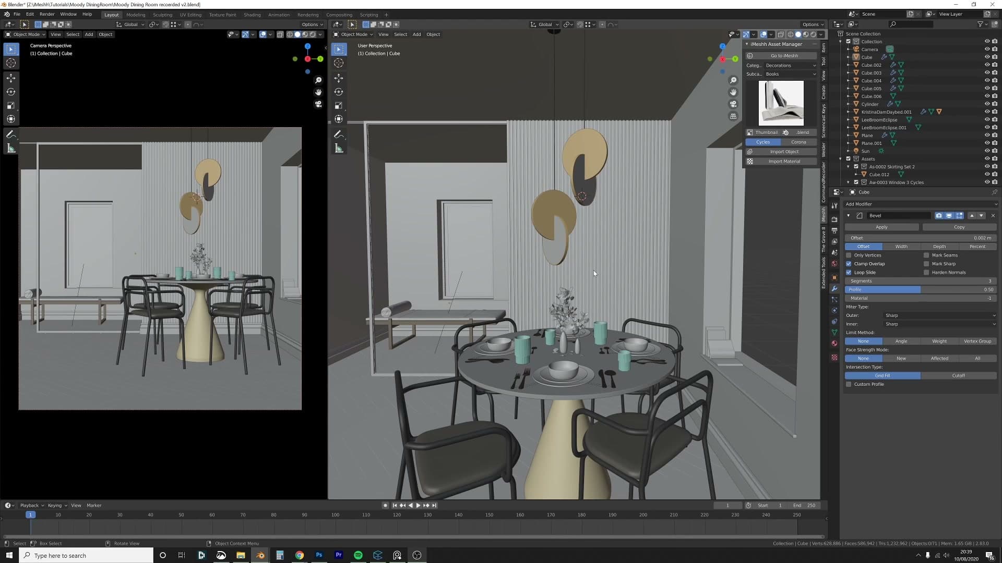Jump to the last frame in timeline
Viewport: 1002px width, 563px height.
coord(434,505)
